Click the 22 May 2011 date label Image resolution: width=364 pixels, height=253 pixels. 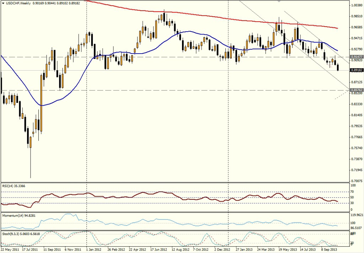pyautogui.click(x=11, y=250)
